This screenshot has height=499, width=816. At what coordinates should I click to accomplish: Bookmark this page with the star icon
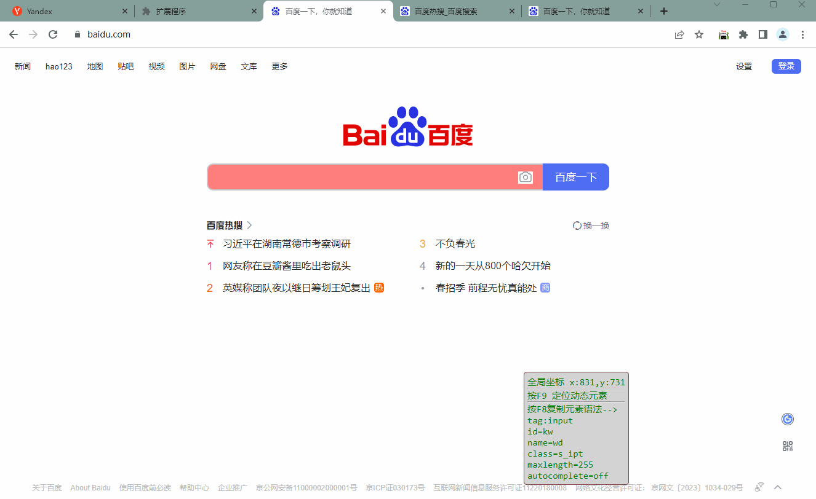(x=699, y=34)
